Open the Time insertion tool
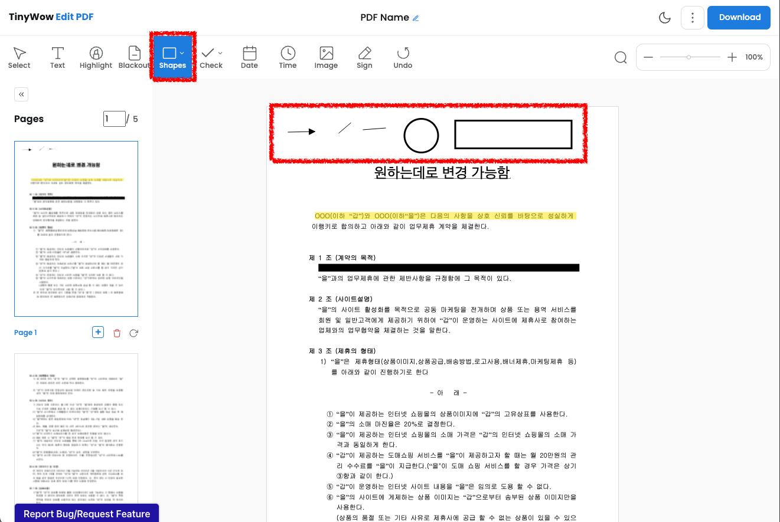780x522 pixels. click(288, 57)
